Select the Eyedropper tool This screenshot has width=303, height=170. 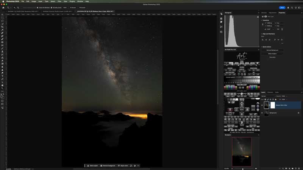pyautogui.click(x=2, y=30)
